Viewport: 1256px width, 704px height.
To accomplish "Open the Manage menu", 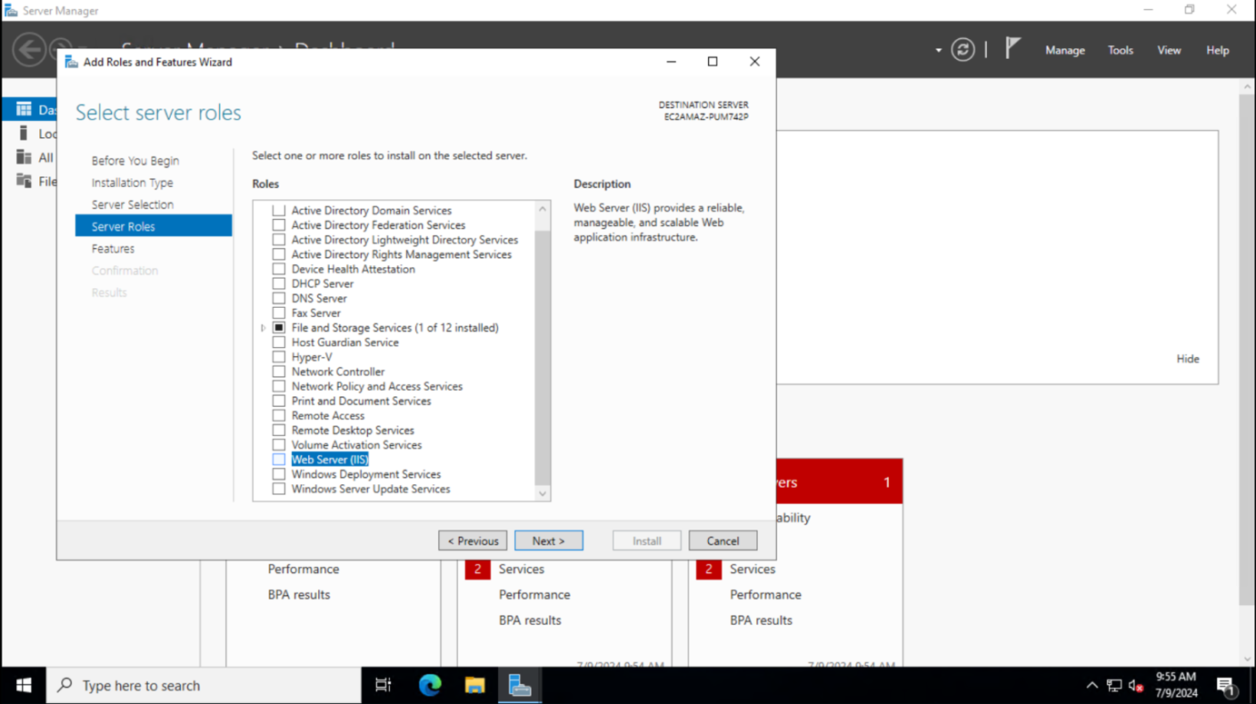I will point(1064,50).
